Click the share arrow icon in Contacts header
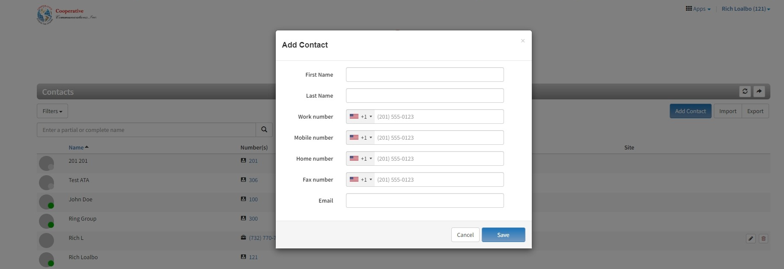 coord(759,91)
